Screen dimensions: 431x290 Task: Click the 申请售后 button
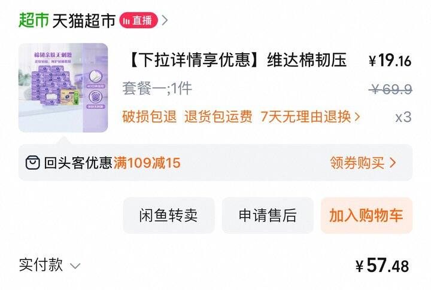pyautogui.click(x=268, y=215)
